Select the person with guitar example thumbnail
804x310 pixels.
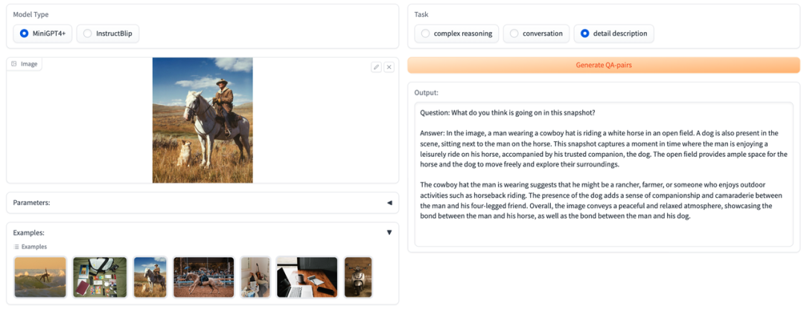point(255,277)
